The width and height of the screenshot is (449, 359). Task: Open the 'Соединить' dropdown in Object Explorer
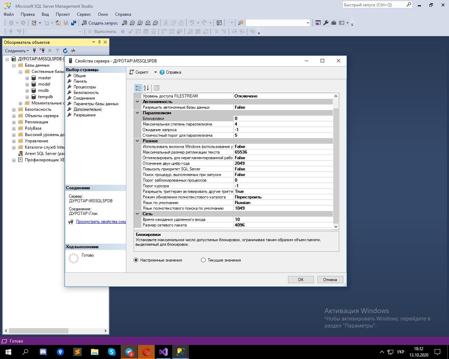click(x=17, y=50)
